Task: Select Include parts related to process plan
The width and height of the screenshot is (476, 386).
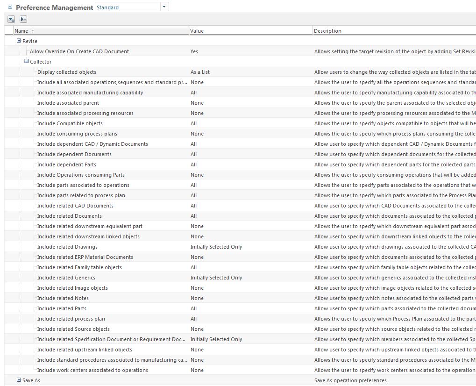Action: [81, 196]
